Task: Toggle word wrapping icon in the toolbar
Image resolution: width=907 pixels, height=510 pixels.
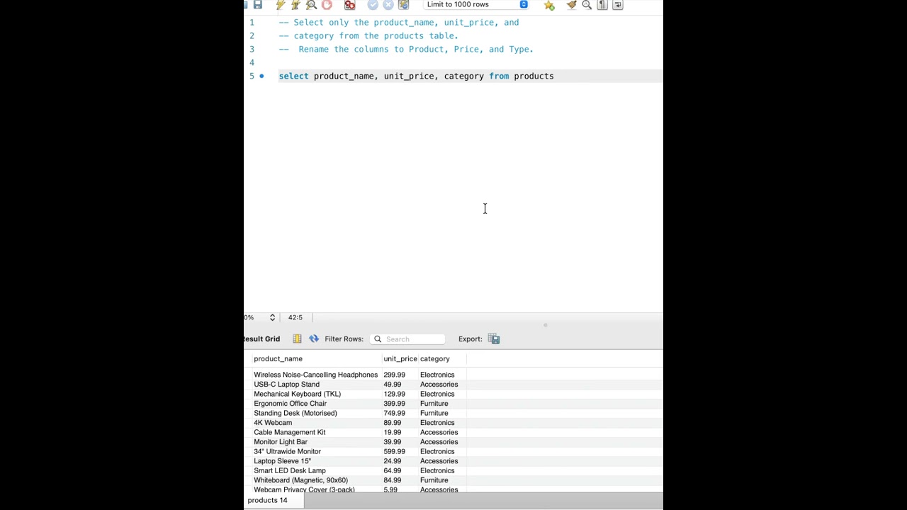Action: point(618,4)
